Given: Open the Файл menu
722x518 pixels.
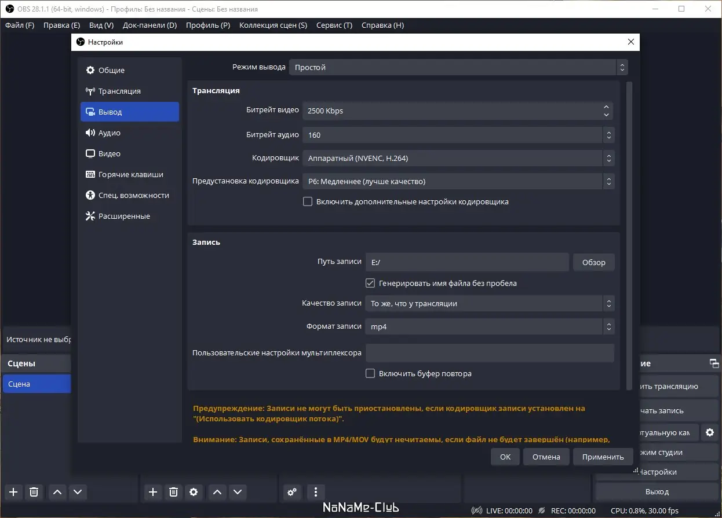Looking at the screenshot, I should (x=20, y=25).
